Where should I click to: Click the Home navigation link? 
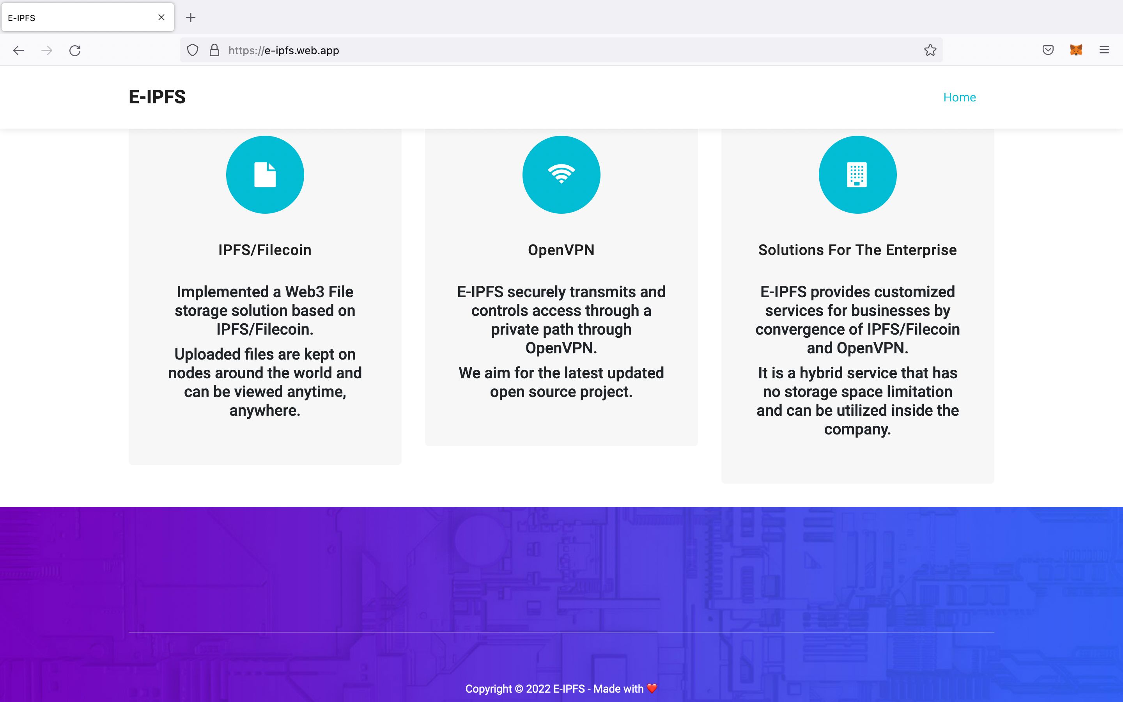coord(959,97)
